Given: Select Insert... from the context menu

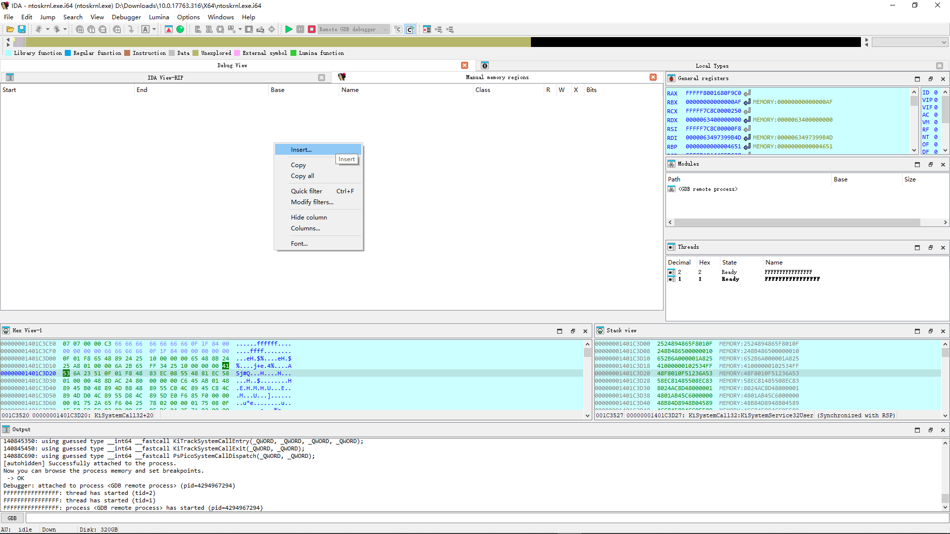Looking at the screenshot, I should [301, 149].
